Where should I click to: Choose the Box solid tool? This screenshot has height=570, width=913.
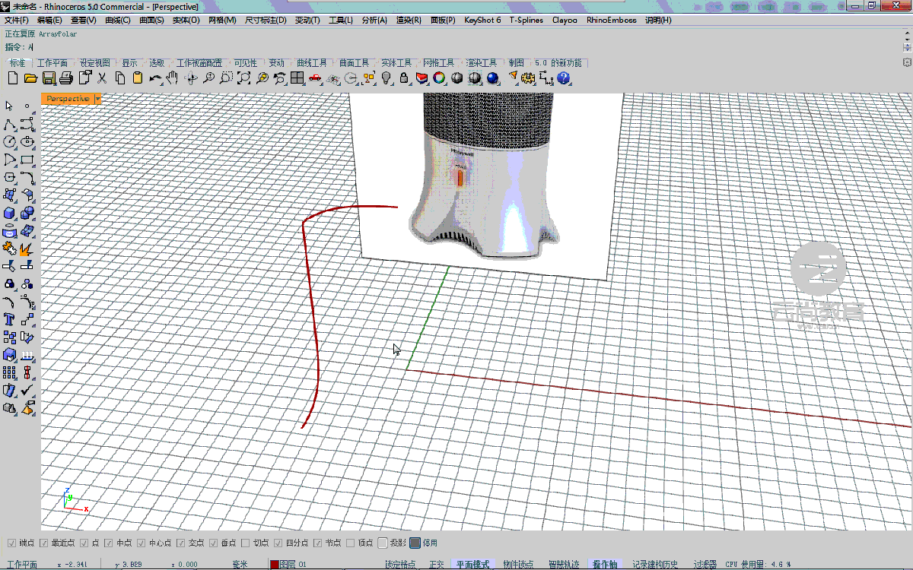pos(9,212)
